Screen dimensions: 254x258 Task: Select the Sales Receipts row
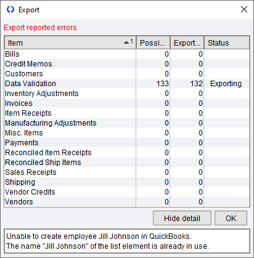tap(127, 172)
